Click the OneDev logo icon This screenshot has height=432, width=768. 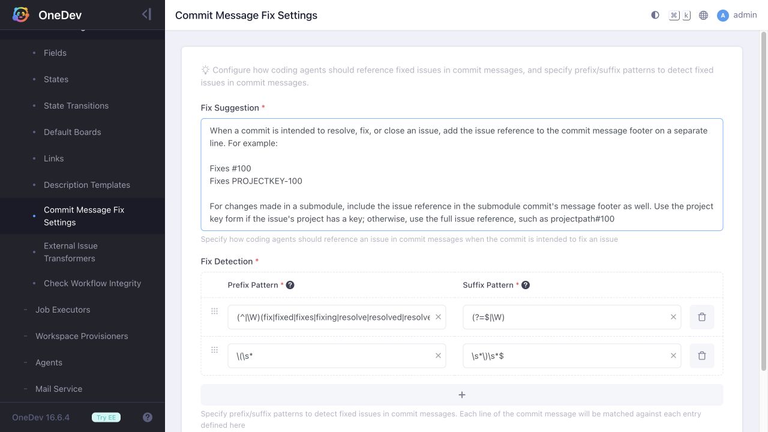pos(21,15)
